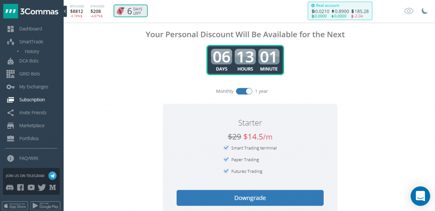Open the YouTube channel icon
Viewport: 435px width, 211px height.
[31, 188]
